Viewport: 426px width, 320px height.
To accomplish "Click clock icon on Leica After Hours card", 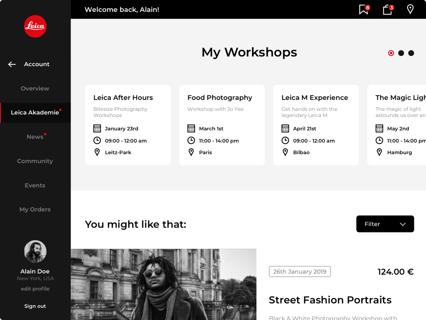I will click(97, 140).
